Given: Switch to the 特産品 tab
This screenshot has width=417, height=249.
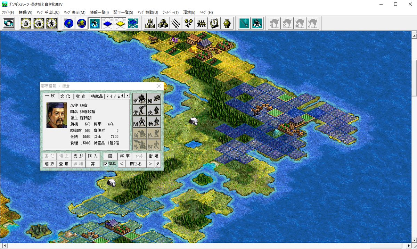Looking at the screenshot, I should (97, 96).
